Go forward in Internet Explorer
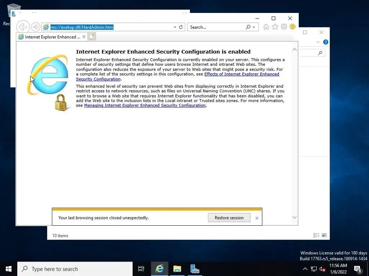369x276 pixels. coord(36,27)
